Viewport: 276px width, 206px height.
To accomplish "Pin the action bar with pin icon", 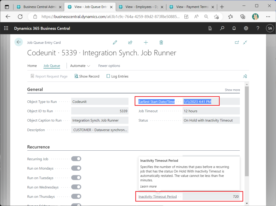I will click(245, 76).
